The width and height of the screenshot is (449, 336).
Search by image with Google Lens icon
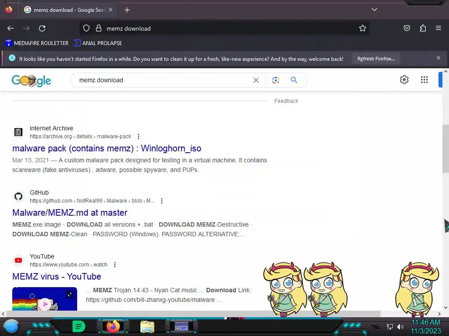(275, 80)
